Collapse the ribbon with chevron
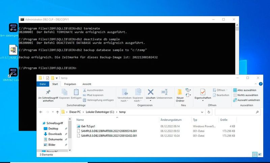This screenshot has height=163, width=270. (x=256, y=84)
